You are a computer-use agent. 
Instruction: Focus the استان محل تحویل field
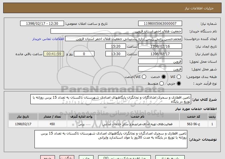click(160, 62)
